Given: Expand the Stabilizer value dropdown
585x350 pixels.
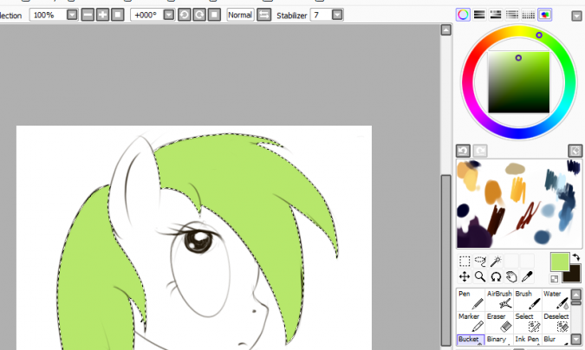Looking at the screenshot, I should [337, 15].
